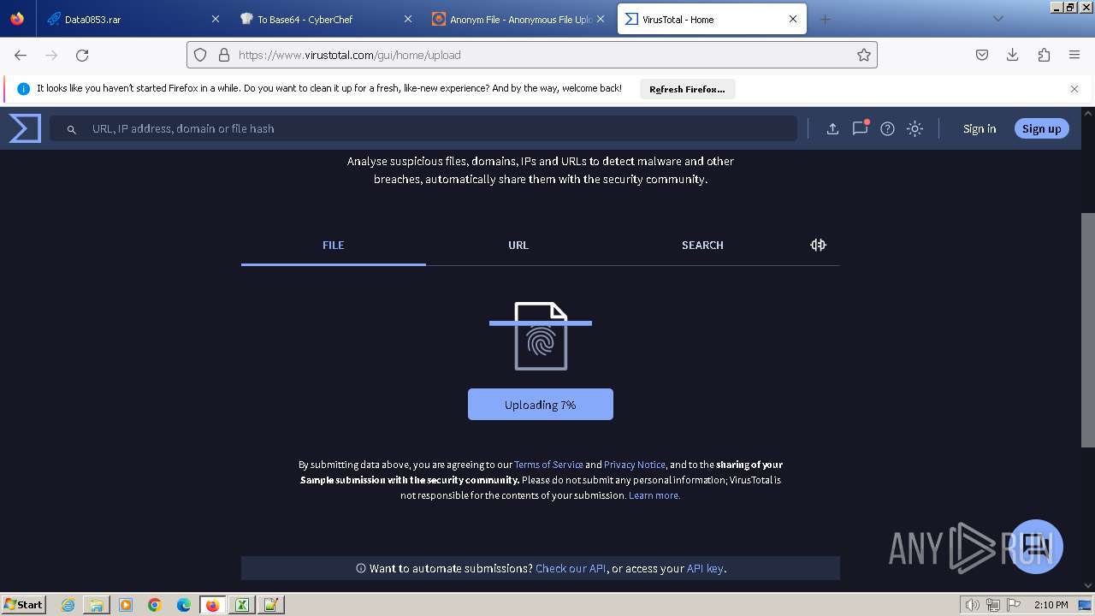Go back using browser back arrow
1095x616 pixels.
coord(21,55)
